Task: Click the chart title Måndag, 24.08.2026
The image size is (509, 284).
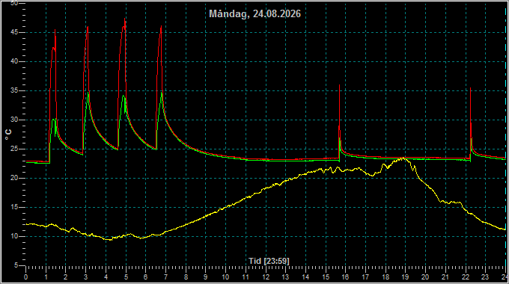Action: pos(254,14)
